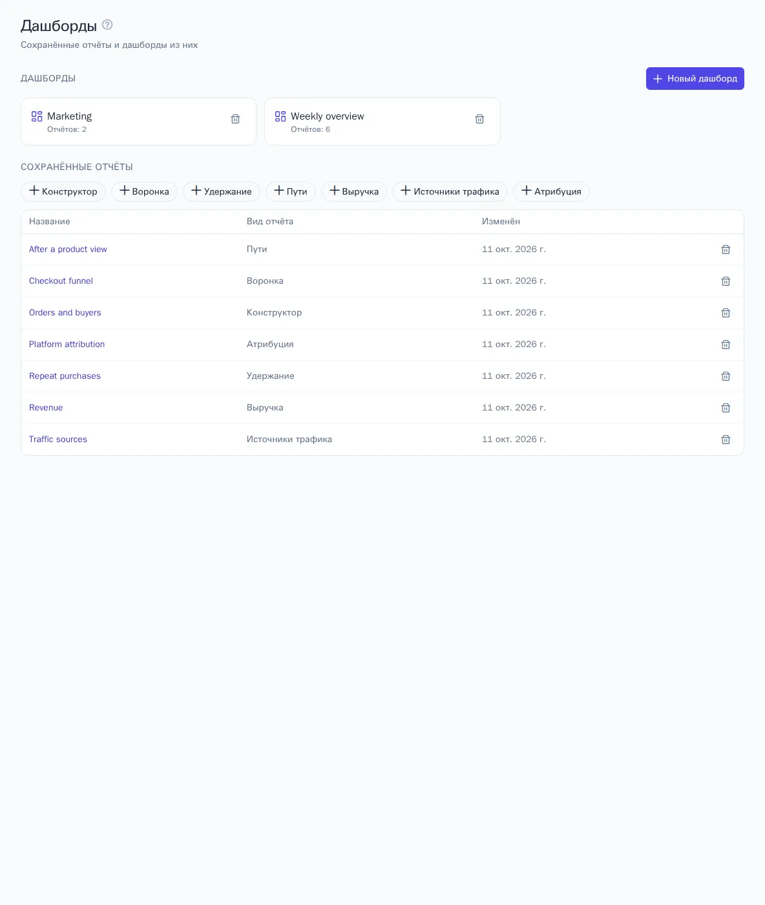Click the Новый дашборд button
765x905 pixels.
695,78
